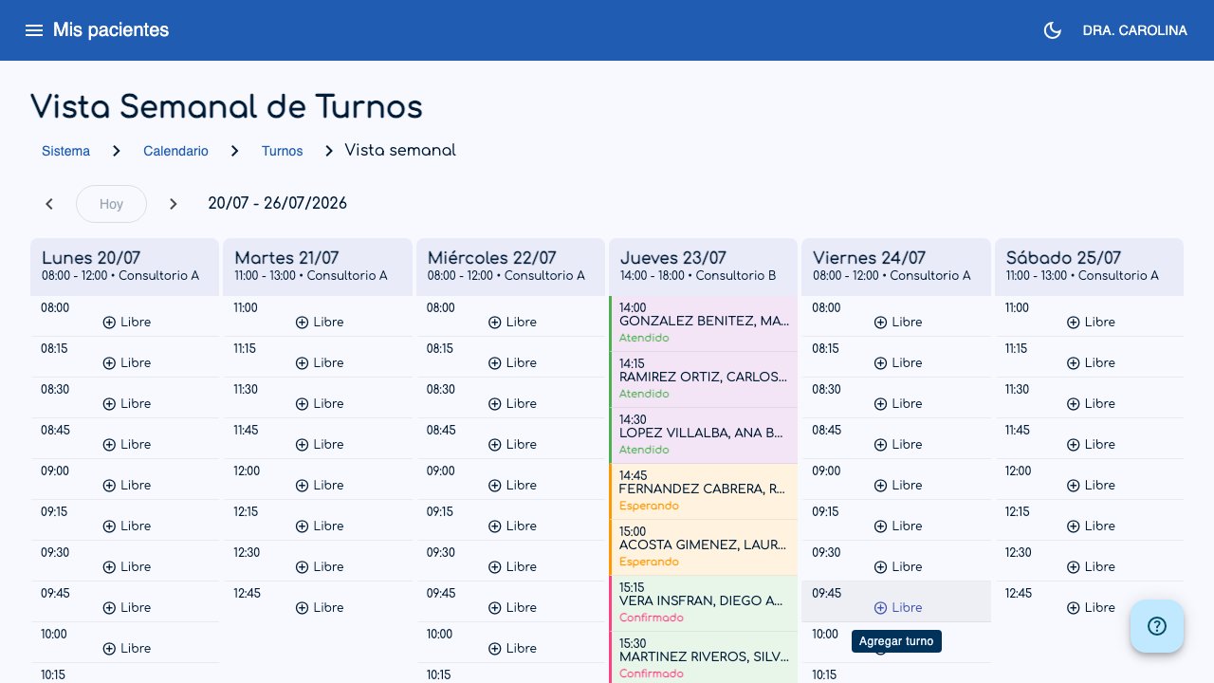Open the 15:00 ACOSTA GIMENEZ appointment

tap(704, 547)
